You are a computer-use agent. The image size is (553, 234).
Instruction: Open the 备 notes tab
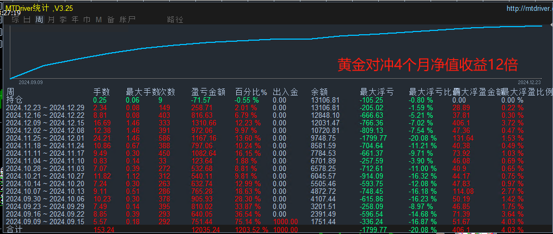pos(110,20)
